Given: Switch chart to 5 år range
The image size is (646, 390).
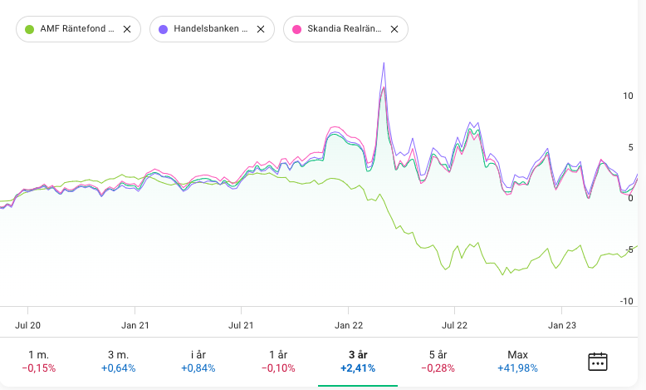Looking at the screenshot, I should pos(438,361).
